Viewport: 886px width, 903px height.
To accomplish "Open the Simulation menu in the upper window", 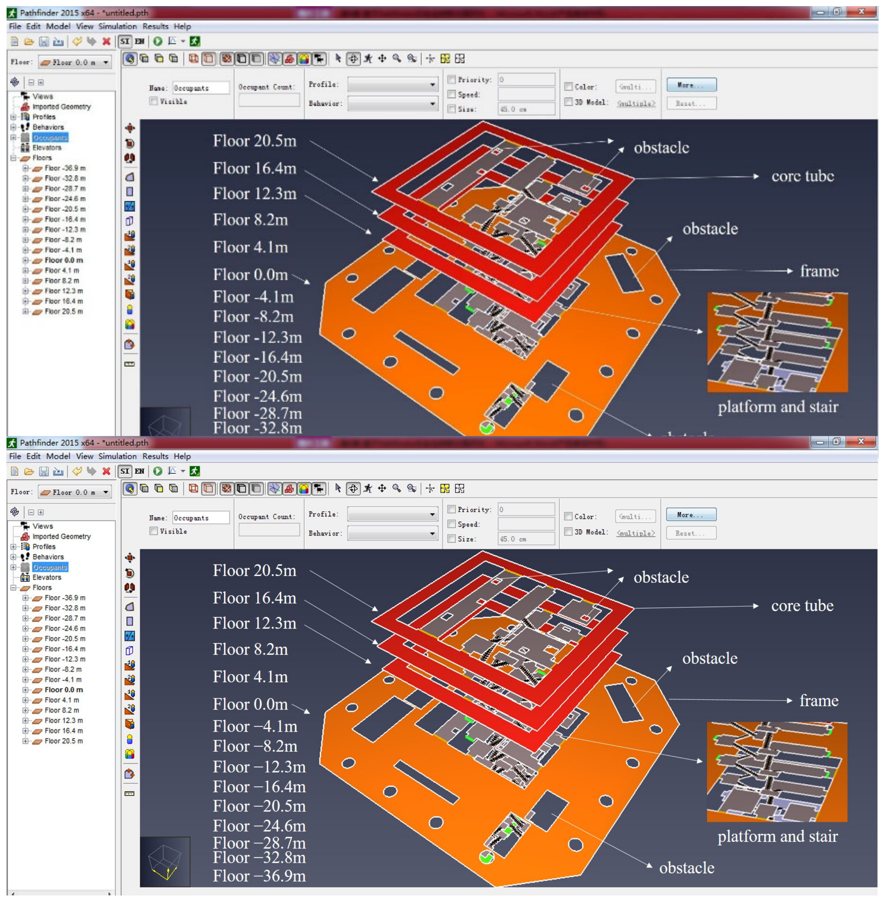I will pyautogui.click(x=117, y=26).
